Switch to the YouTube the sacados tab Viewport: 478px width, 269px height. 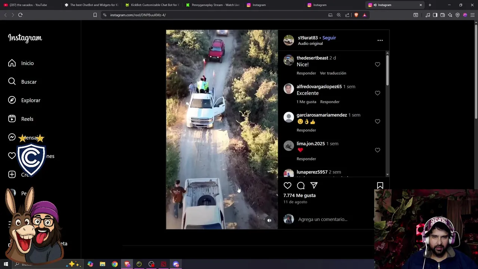[28, 5]
